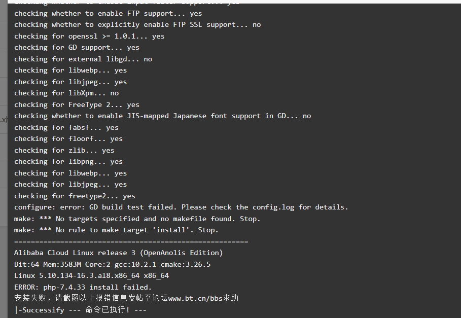The image size is (461, 318).
Task: Click the www.bt.cn/bbs forum address
Action: click(x=195, y=298)
